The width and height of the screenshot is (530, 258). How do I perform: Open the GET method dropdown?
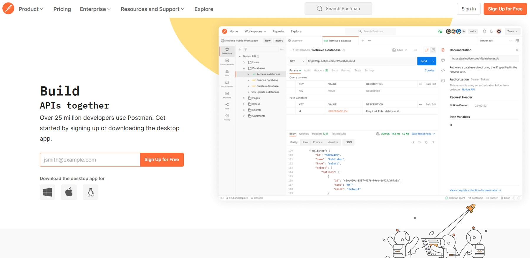tap(297, 61)
